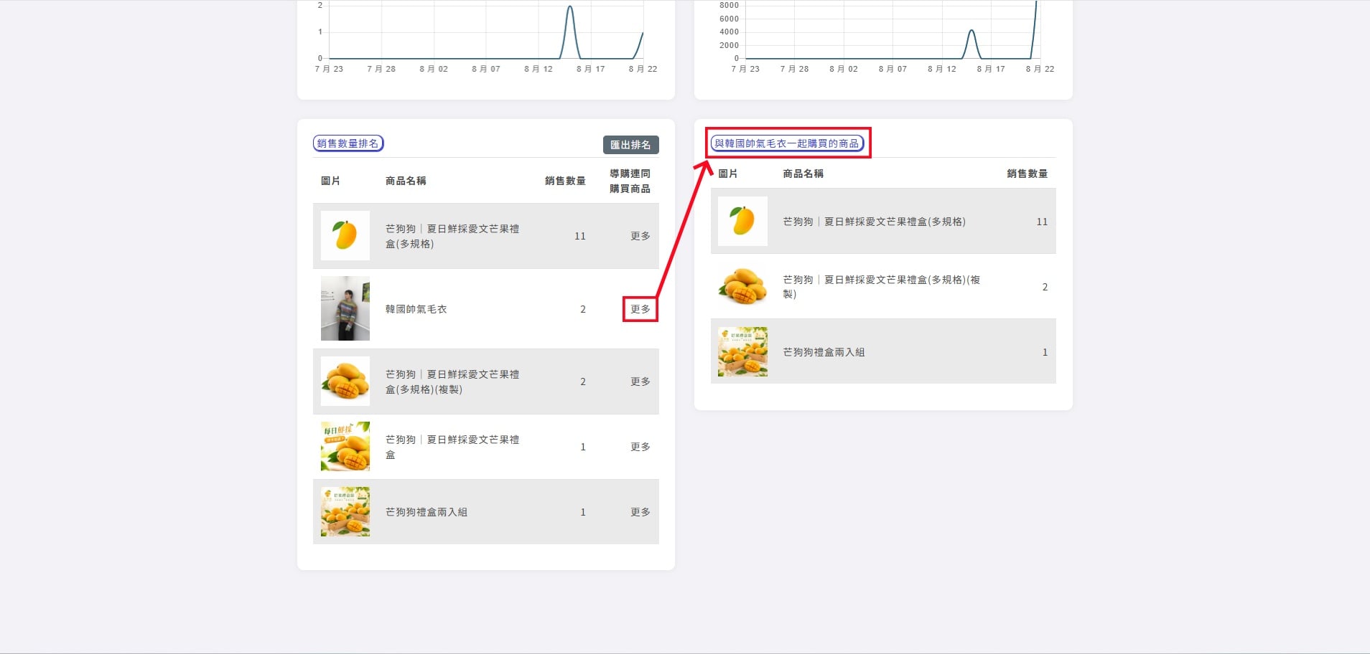Click gift box thumbnail in co-purchase panel

coord(742,351)
